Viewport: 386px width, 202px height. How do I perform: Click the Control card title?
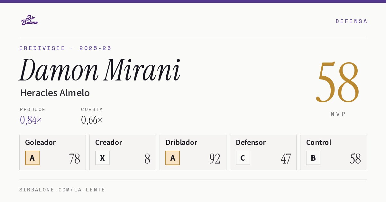(x=318, y=142)
